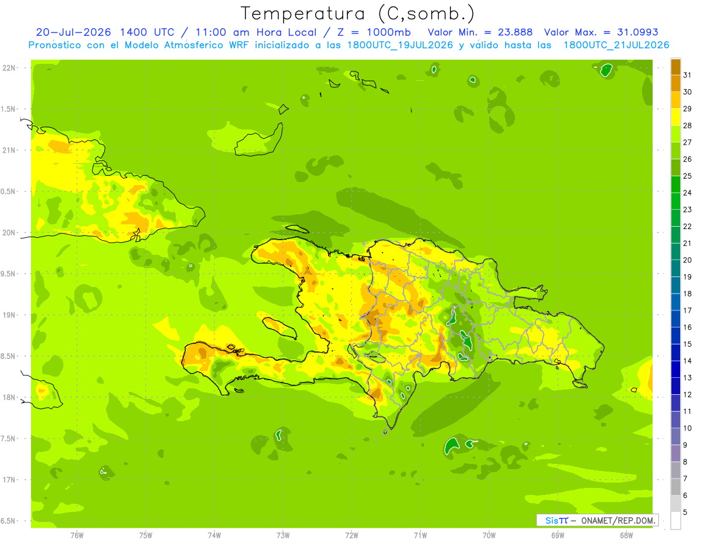Click the "15" color scale label
This screenshot has height=543, width=703.
688,344
